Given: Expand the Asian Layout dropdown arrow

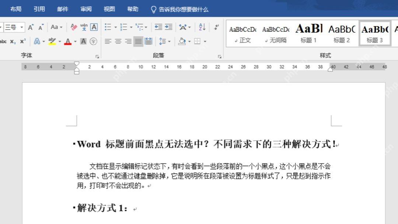Looking at the screenshot, I should pos(189,27).
